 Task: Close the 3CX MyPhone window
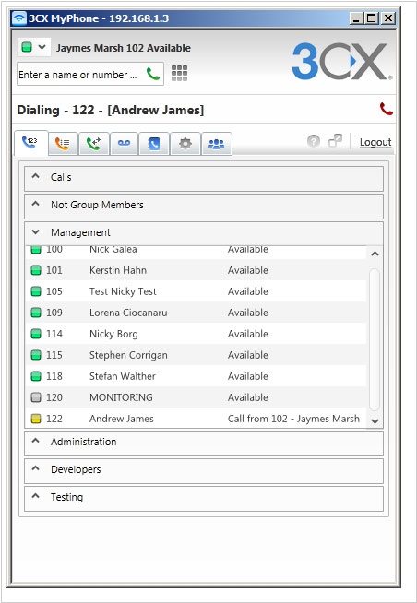388,18
